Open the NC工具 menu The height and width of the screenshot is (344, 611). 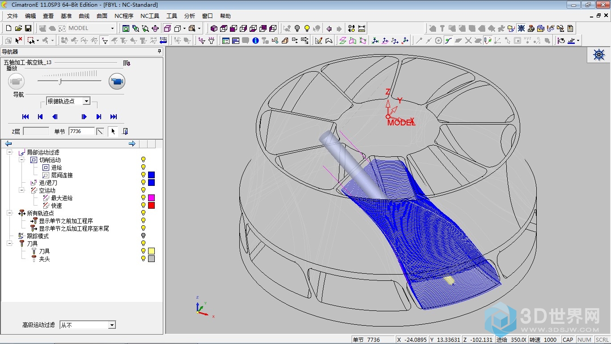150,16
